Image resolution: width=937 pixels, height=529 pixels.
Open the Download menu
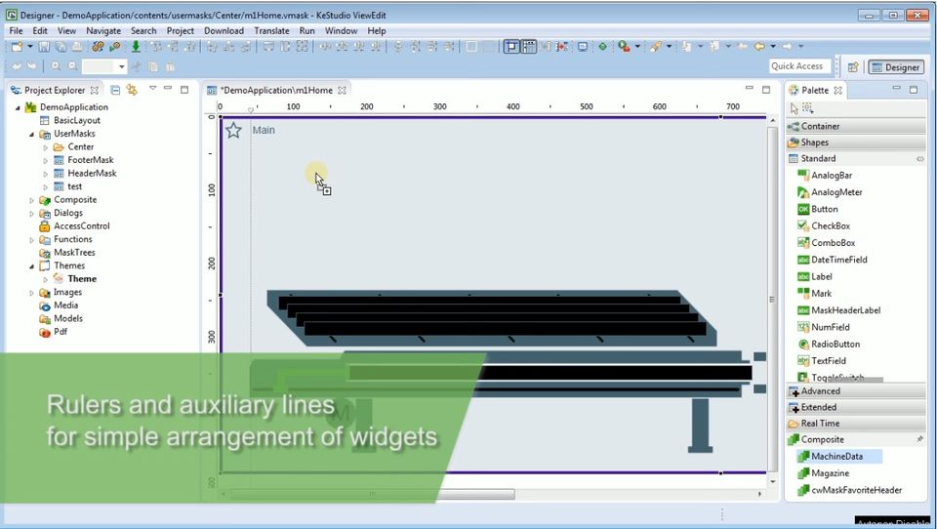click(x=224, y=30)
